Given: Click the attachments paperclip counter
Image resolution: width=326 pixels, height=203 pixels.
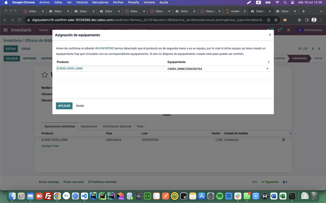Looking at the screenshot, I should (254, 182).
